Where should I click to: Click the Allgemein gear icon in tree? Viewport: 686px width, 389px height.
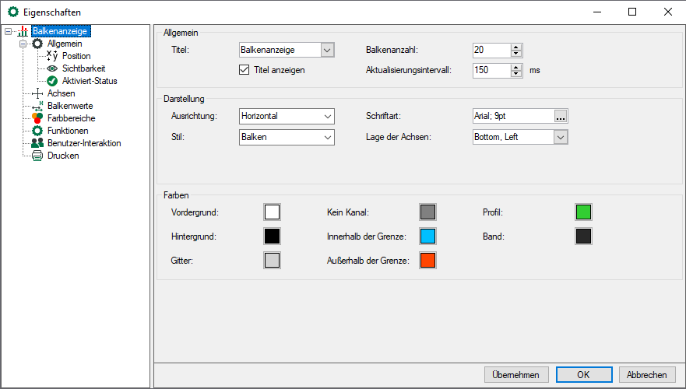click(x=37, y=44)
